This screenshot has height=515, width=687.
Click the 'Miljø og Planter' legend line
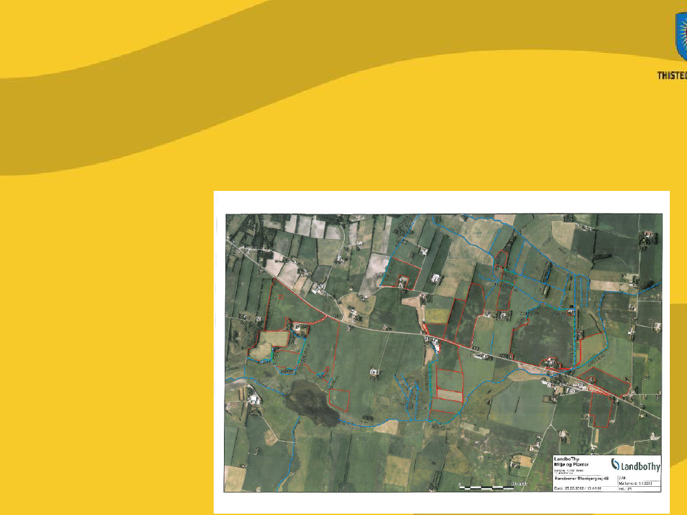[572, 465]
